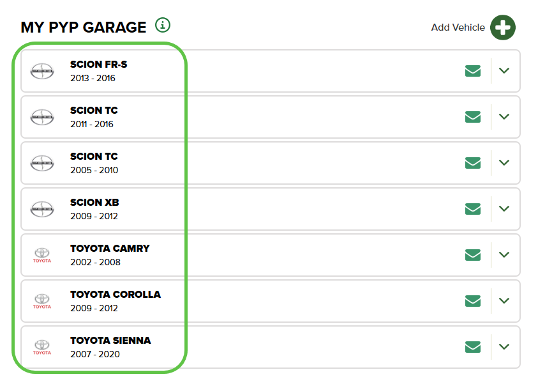Click the email alert icon for Toyota Sienna
Image resolution: width=538 pixels, height=379 pixels.
(473, 346)
